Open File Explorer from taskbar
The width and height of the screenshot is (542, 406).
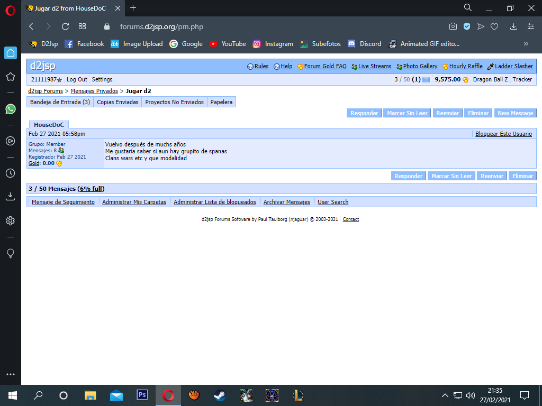point(90,395)
